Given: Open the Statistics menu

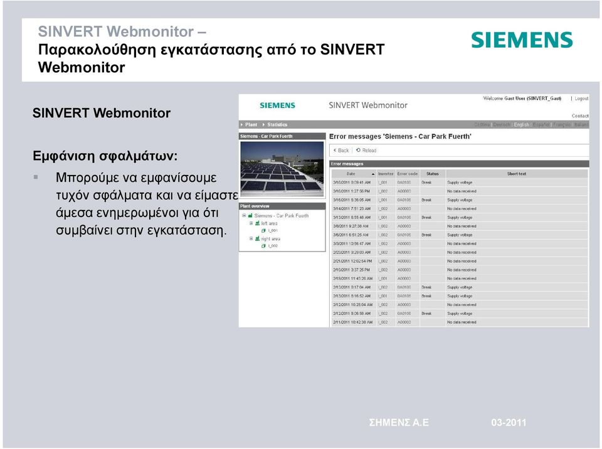Looking at the screenshot, I should [x=275, y=125].
